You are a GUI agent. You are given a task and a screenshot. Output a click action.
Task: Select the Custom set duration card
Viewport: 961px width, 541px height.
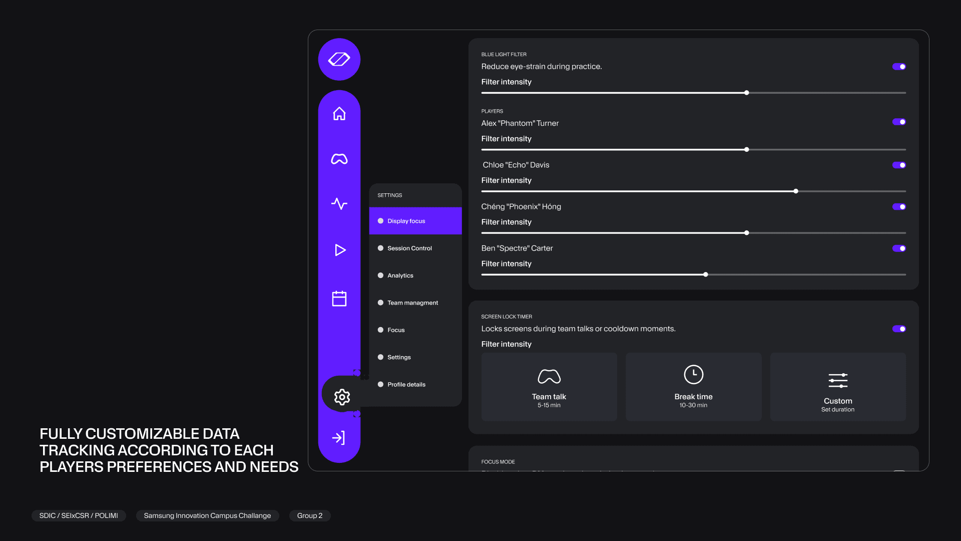[837, 387]
